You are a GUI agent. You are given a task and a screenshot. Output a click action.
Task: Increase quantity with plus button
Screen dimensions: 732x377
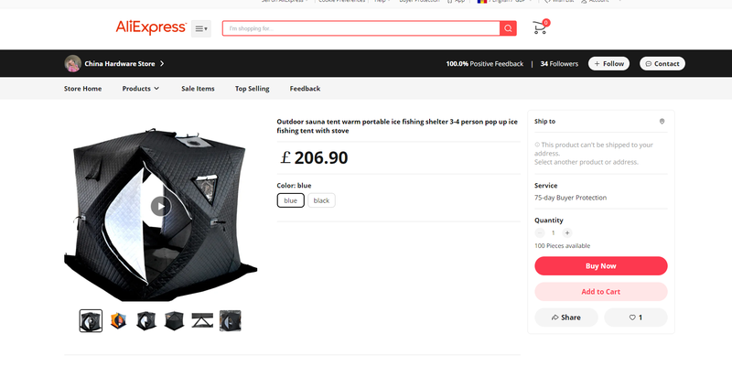pyautogui.click(x=566, y=232)
